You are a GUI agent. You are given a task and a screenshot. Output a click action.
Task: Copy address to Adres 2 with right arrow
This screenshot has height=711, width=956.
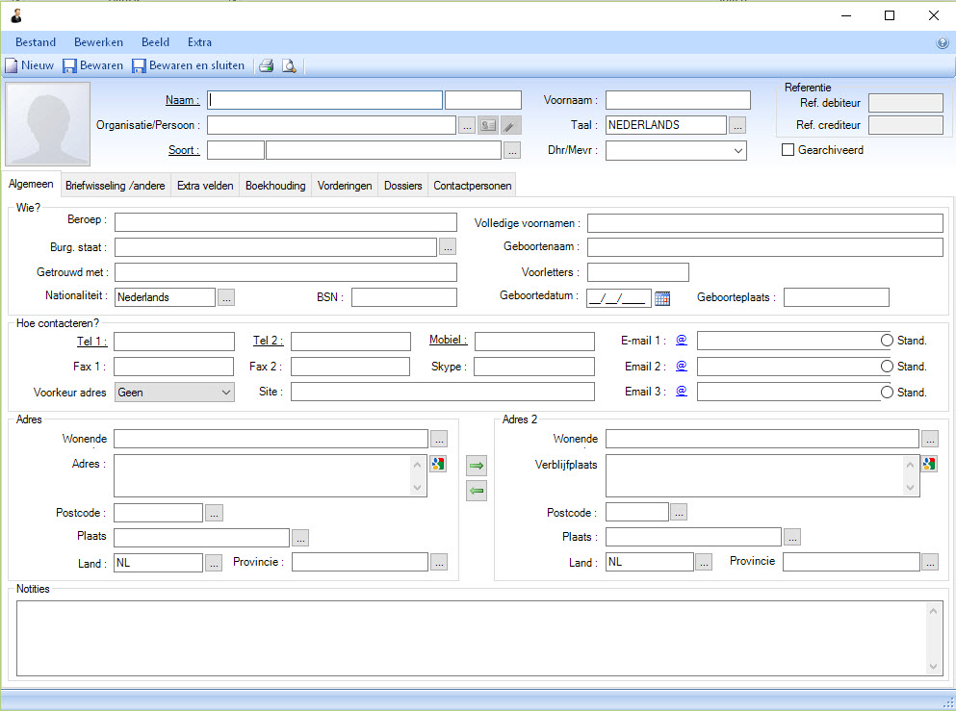[x=477, y=466]
